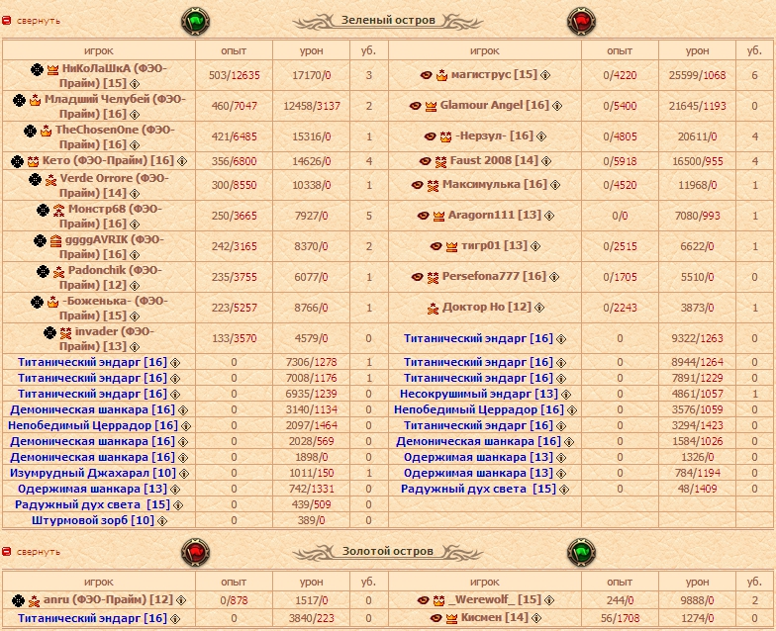Open info icon next to Изумрудный Джахарал

(x=184, y=473)
